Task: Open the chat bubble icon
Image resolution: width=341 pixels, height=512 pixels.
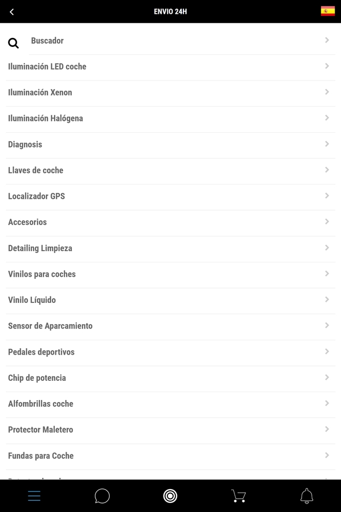Action: click(x=102, y=495)
